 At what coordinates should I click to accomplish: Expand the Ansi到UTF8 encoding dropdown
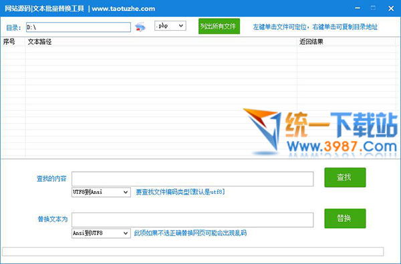coord(101,233)
